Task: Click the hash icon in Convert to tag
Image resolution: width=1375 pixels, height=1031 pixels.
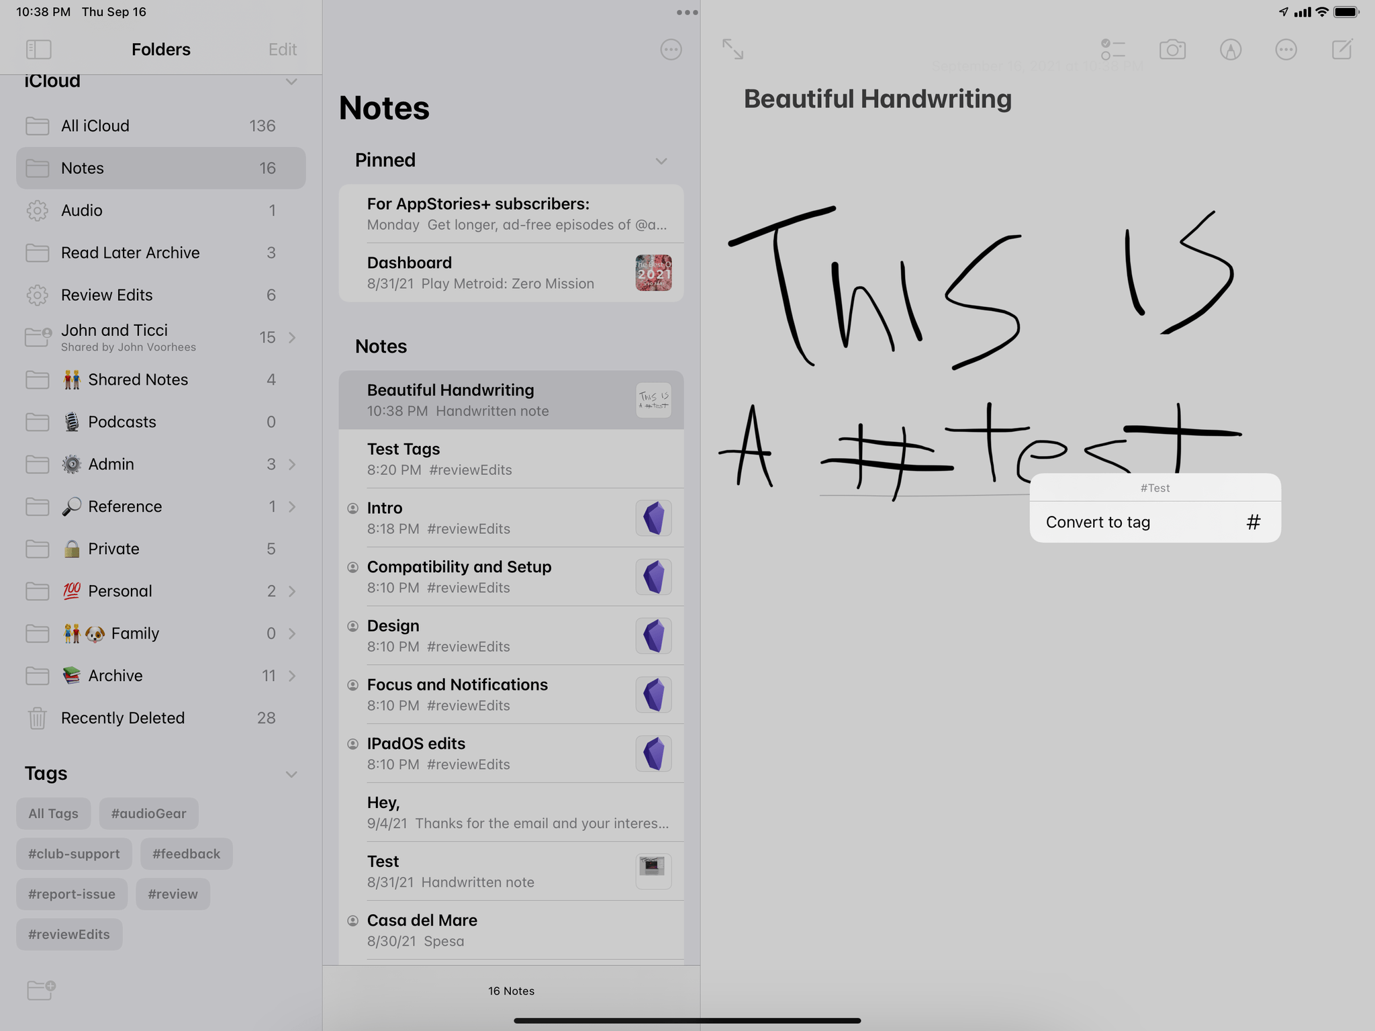Action: point(1253,522)
